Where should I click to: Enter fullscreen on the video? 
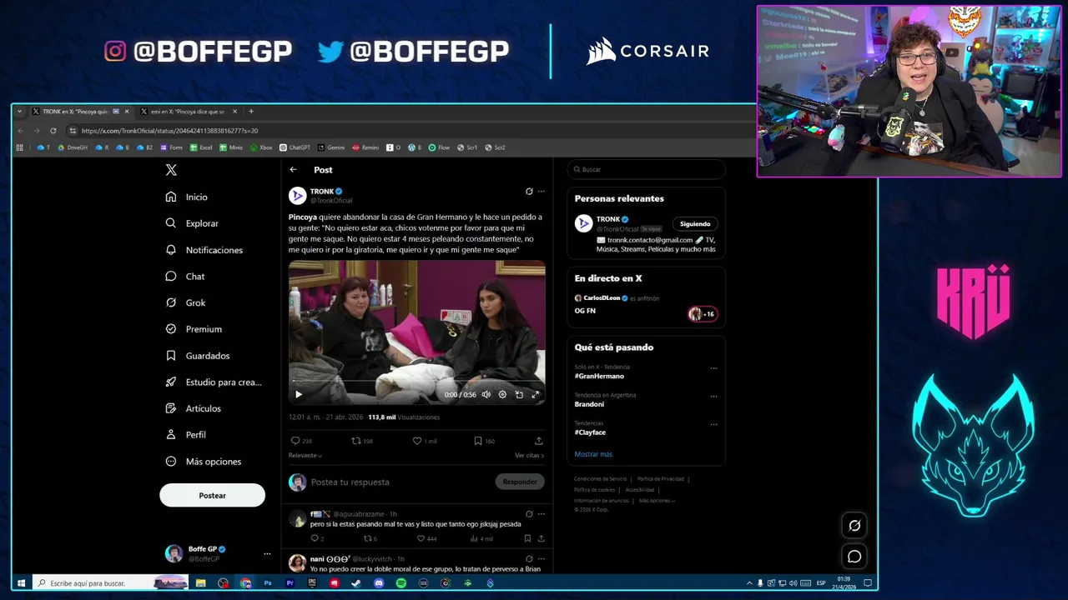pos(536,395)
